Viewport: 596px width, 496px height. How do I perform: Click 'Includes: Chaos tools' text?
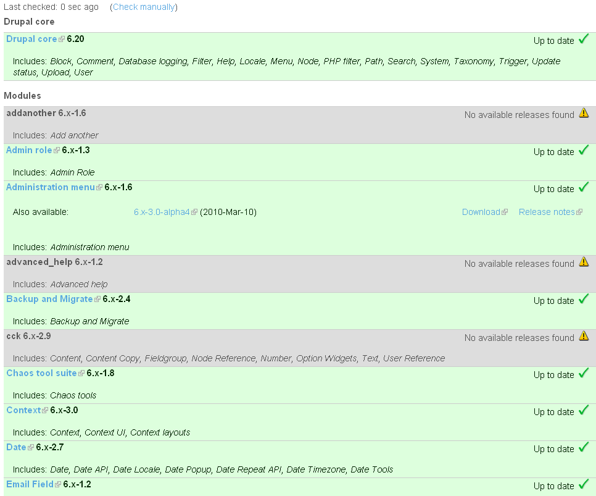coord(55,395)
